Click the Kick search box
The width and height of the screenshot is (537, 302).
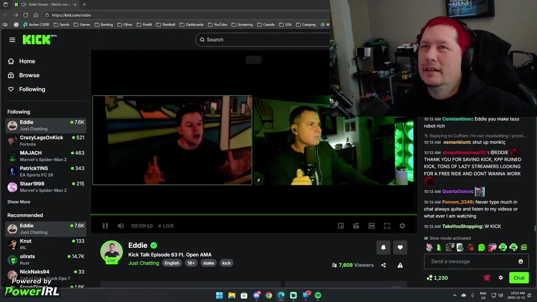pos(263,39)
